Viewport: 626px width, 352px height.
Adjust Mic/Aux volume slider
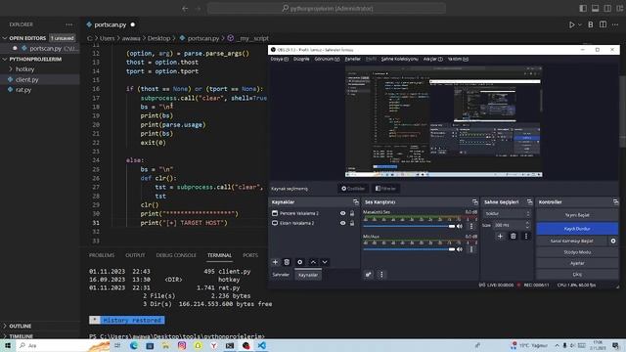(409, 249)
